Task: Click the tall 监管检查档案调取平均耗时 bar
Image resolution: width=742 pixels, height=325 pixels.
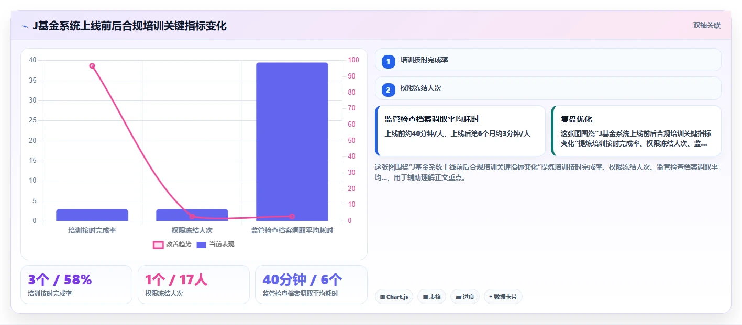Action: pyautogui.click(x=292, y=142)
